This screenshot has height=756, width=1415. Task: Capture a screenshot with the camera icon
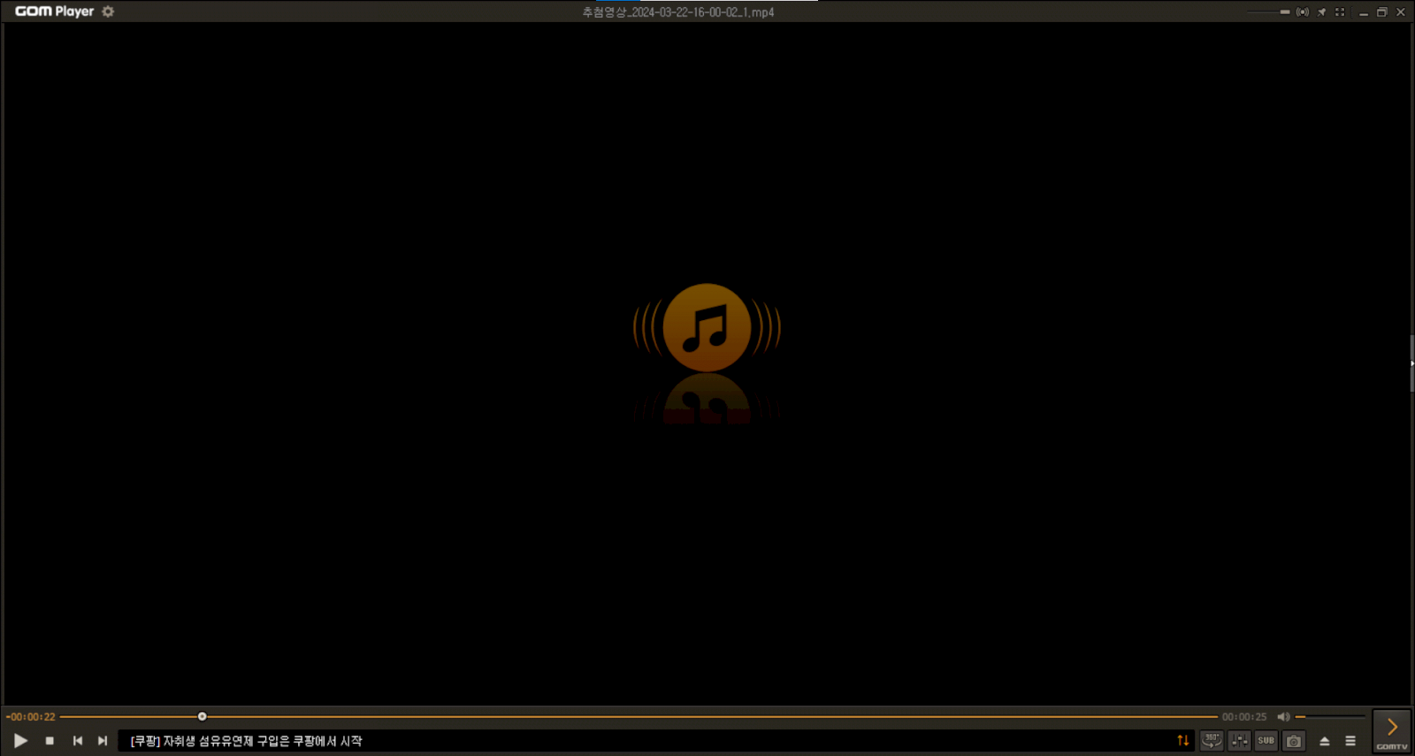click(1294, 741)
